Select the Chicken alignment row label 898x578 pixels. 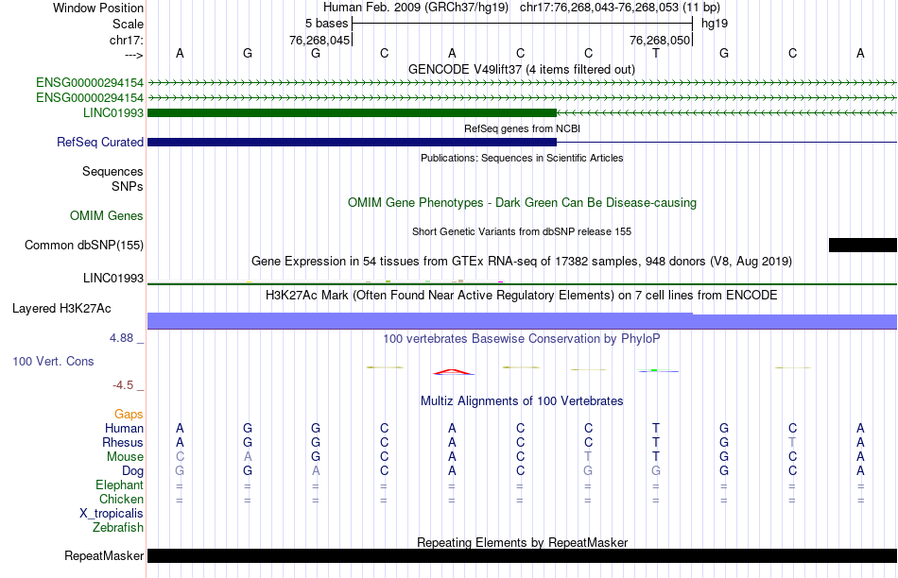(x=121, y=499)
